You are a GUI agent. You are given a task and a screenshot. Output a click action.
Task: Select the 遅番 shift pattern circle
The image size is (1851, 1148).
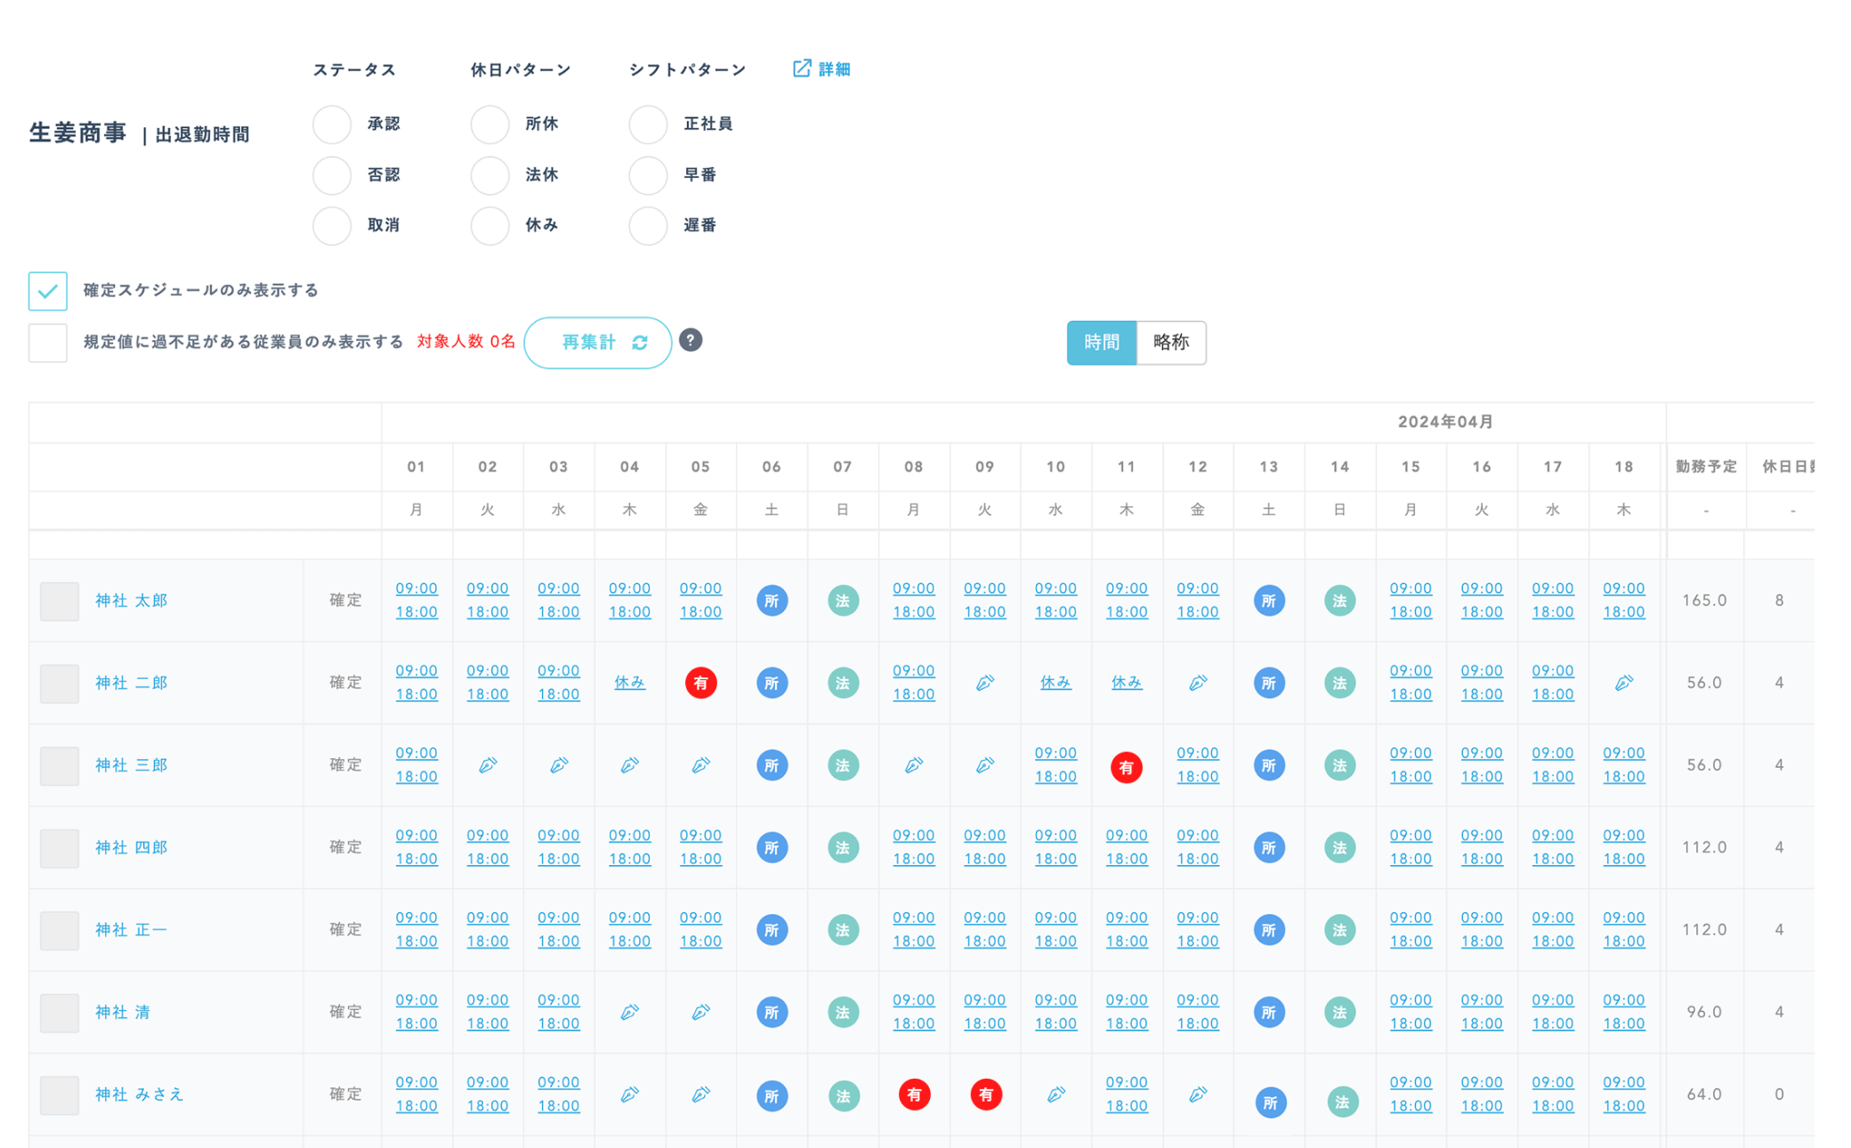pos(648,226)
